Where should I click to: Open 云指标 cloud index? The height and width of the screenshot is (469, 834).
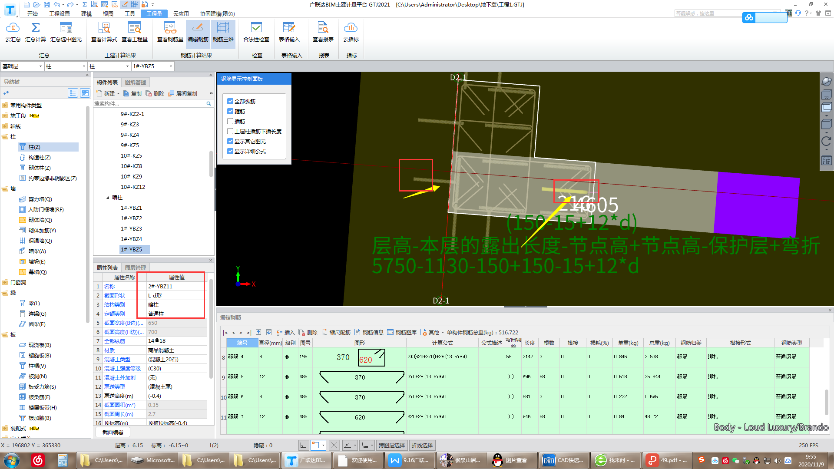click(x=351, y=32)
